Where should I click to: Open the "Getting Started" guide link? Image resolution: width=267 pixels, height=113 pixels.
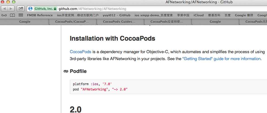(221, 59)
